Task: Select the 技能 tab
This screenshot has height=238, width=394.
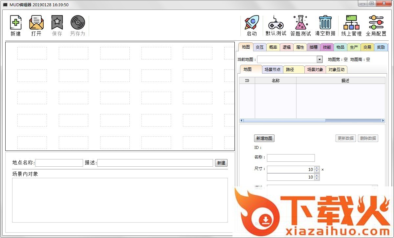Action: tap(327, 47)
